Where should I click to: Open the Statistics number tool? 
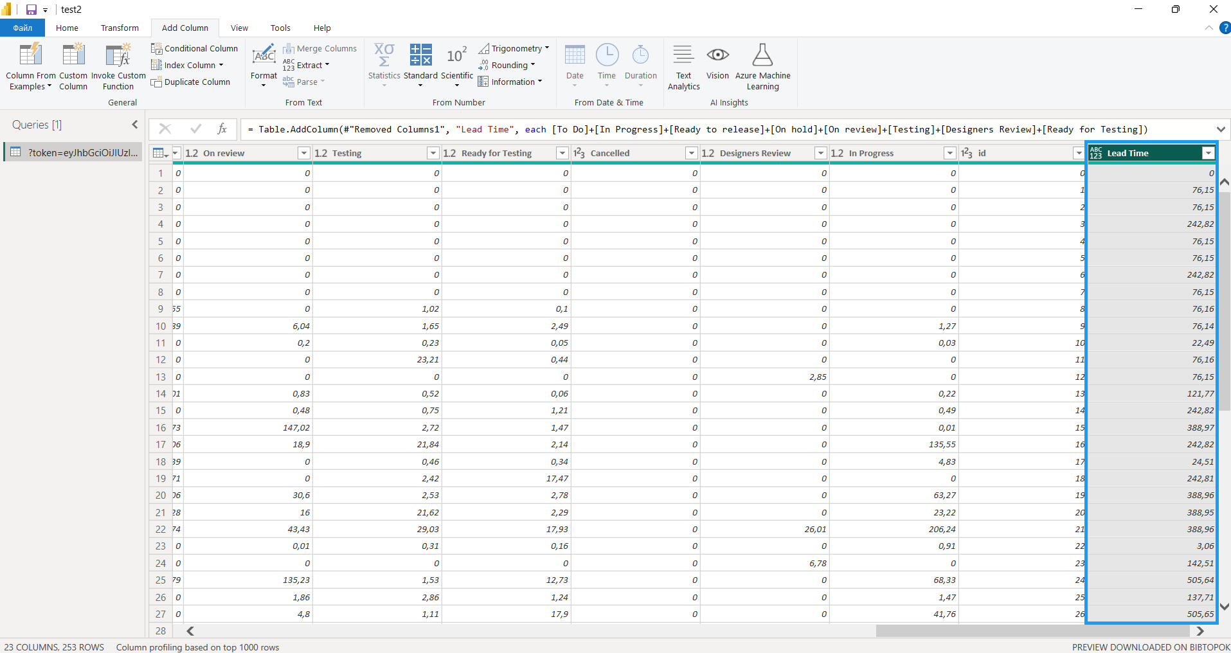point(384,57)
